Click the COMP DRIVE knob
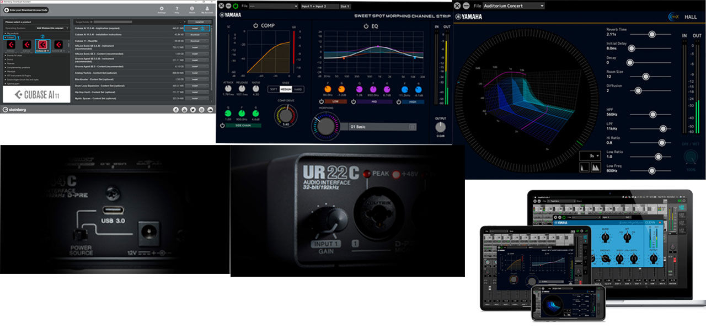Screen dimensions: 706x334 (285, 116)
